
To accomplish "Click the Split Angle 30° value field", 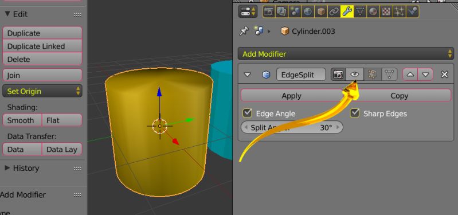I will [x=292, y=127].
